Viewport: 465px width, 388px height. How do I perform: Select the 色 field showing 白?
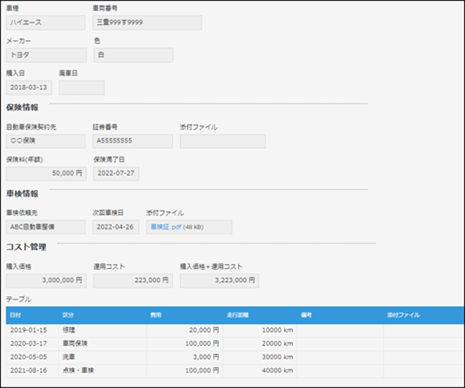click(133, 55)
